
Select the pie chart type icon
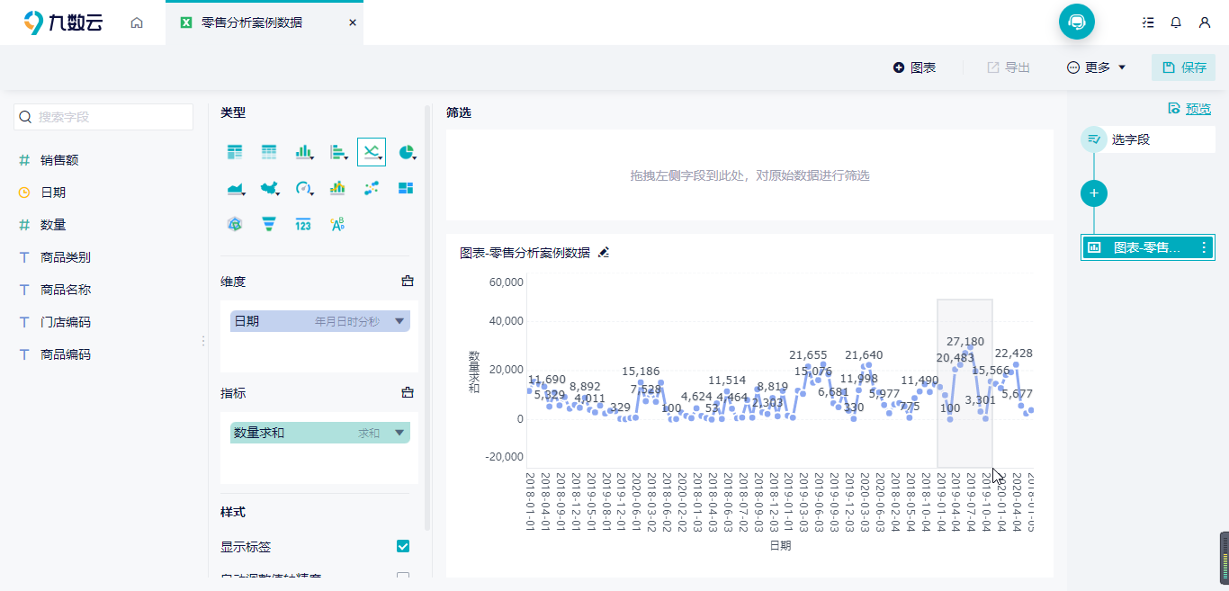(x=406, y=152)
